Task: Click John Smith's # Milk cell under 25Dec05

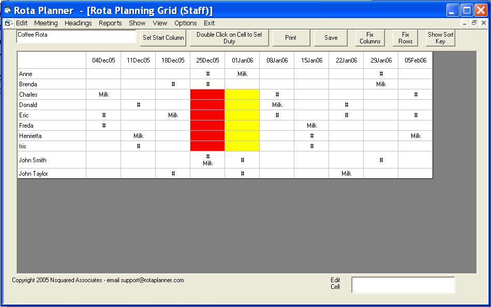Action: (207, 160)
